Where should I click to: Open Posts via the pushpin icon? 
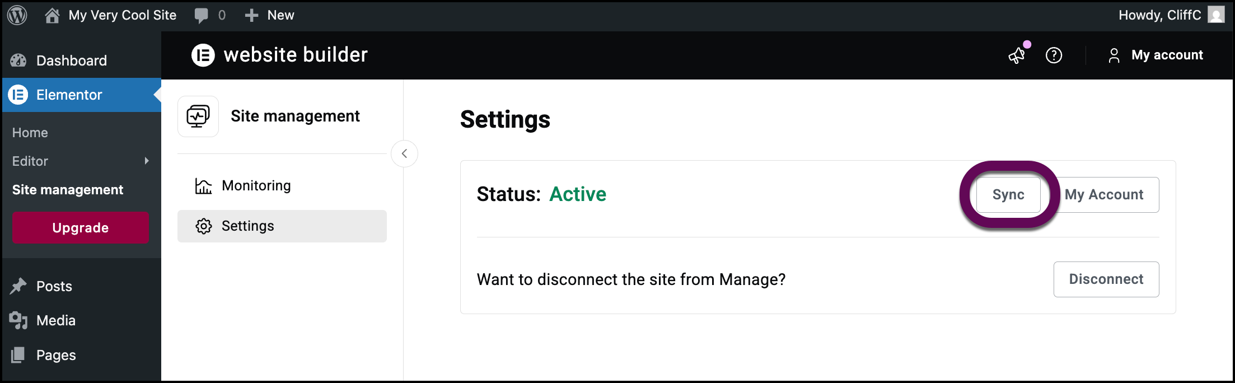click(x=19, y=286)
